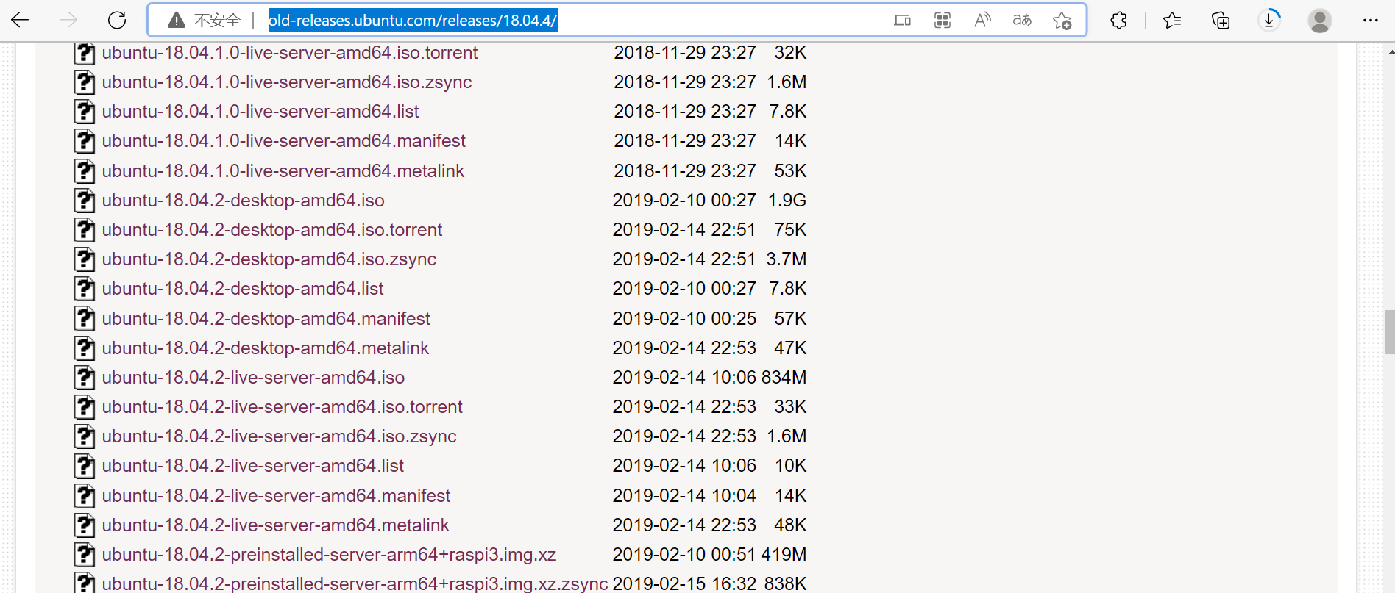Open ubuntu-18.04.2-desktop-amd64.list link
Viewport: 1395px width, 593px height.
coord(243,289)
